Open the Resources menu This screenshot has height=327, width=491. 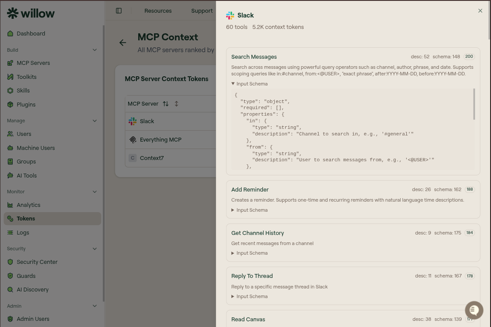(x=158, y=11)
